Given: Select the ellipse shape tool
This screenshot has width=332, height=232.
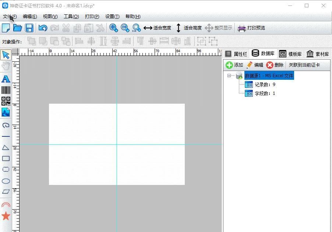Looking at the screenshot, I should point(6,181).
